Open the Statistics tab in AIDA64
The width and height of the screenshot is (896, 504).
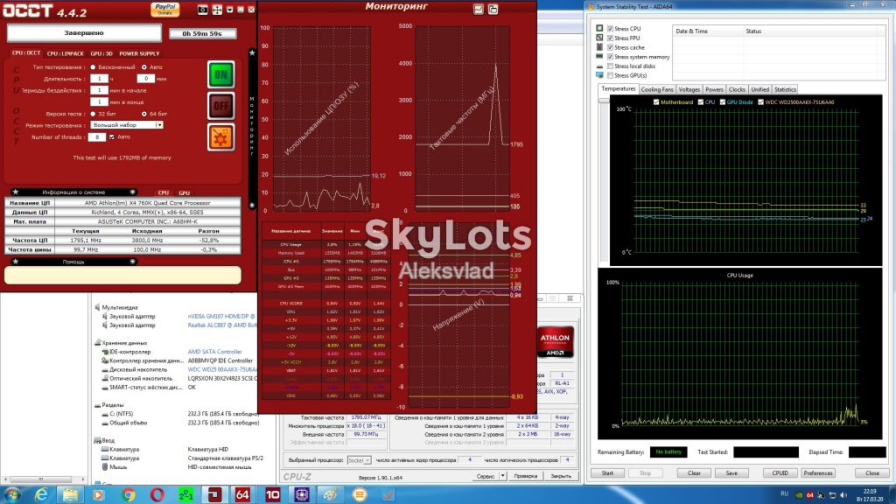(785, 90)
